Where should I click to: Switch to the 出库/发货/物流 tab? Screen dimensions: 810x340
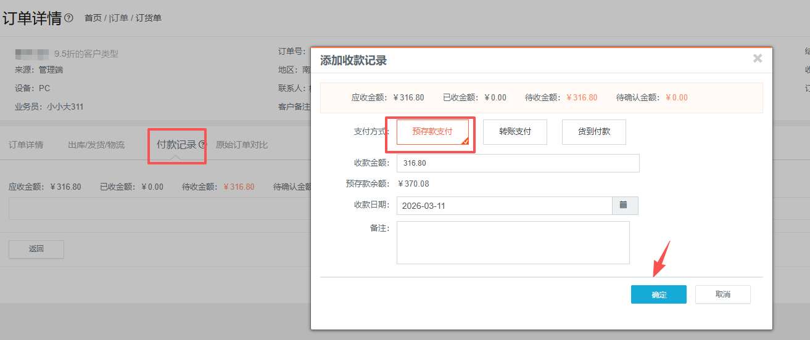pyautogui.click(x=96, y=145)
